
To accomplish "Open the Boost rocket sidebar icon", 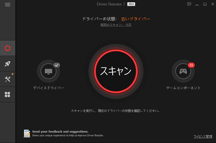I will pyautogui.click(x=7, y=64).
